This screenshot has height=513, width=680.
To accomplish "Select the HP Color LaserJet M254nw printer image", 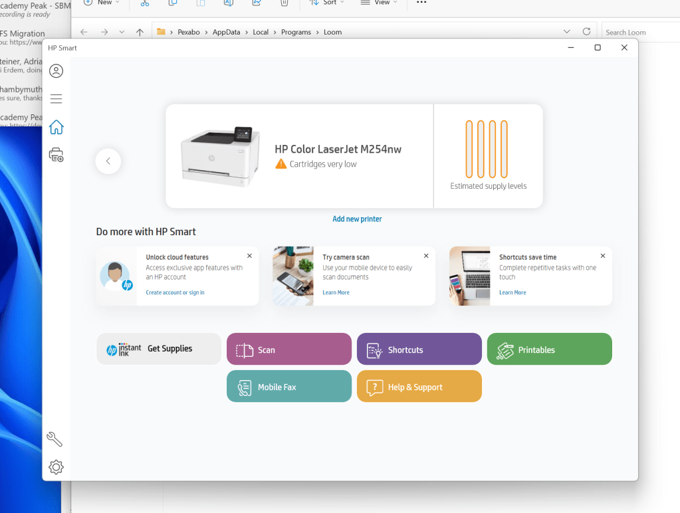I will (220, 157).
